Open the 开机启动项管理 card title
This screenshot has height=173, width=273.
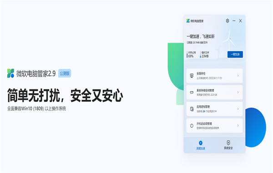pos(204,124)
